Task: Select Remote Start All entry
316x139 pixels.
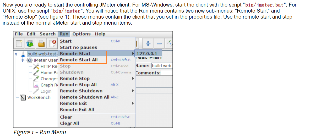Action: [x=96, y=60]
